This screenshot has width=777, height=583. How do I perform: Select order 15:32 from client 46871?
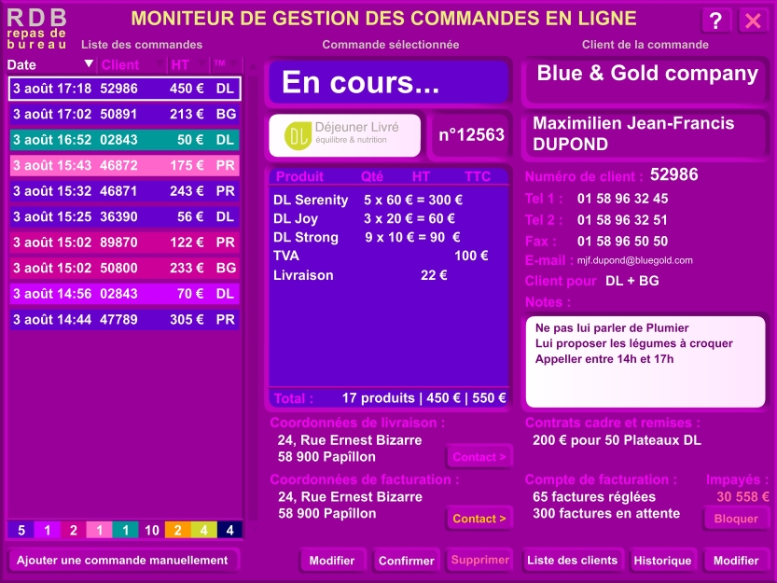125,191
